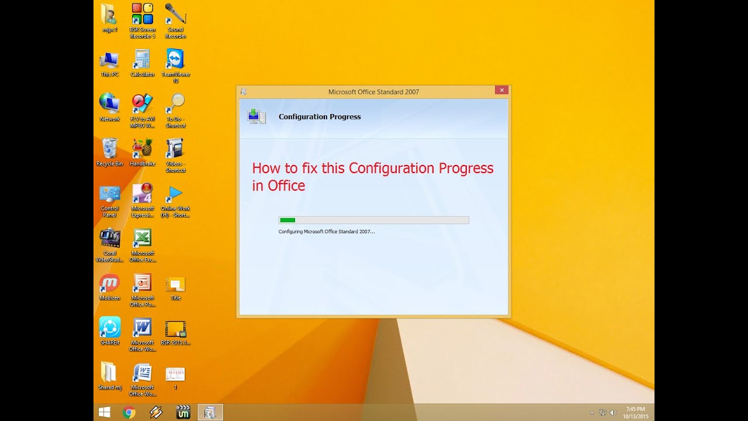Open the Microsoft Office PowerPoint shortcut
Screen dimensions: 748x421
point(143,290)
